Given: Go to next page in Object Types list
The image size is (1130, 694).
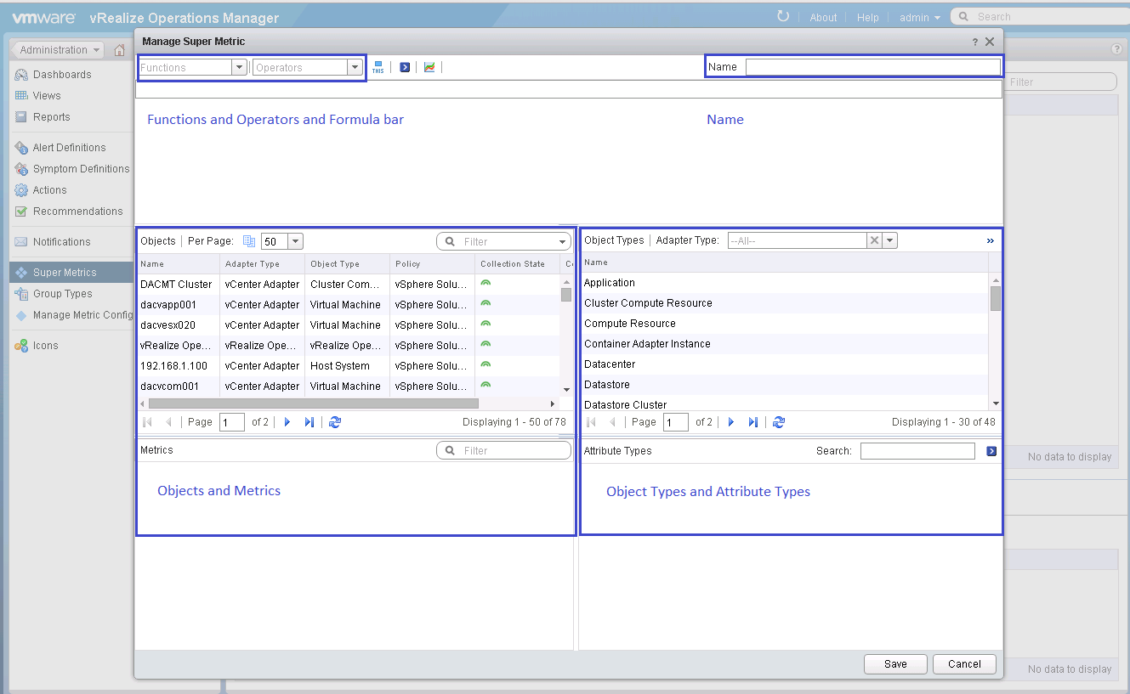Looking at the screenshot, I should click(731, 422).
